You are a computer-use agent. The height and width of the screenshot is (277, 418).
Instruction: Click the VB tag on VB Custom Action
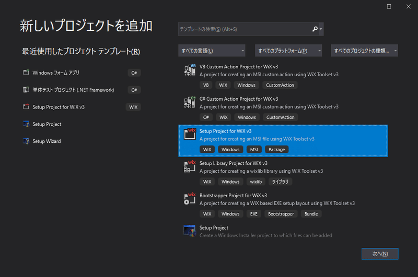pos(206,85)
